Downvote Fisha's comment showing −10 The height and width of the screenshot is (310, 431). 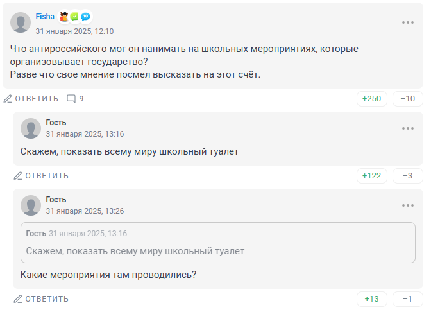[407, 99]
